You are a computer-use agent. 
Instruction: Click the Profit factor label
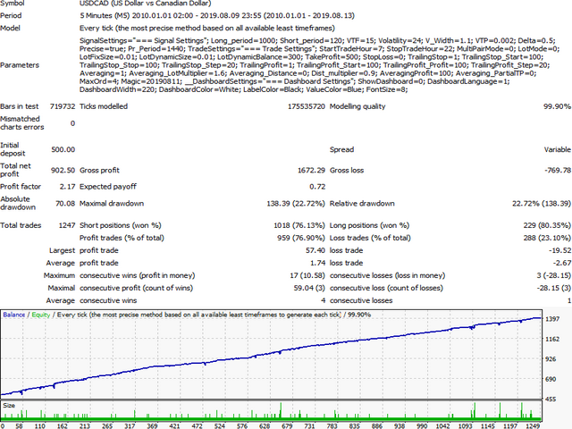21,187
